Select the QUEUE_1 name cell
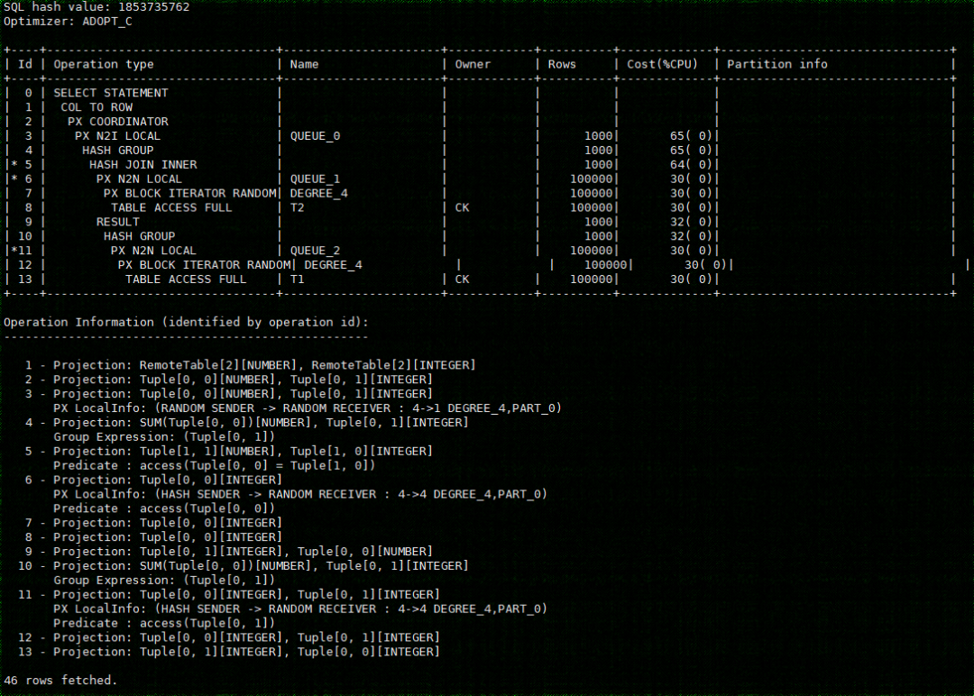 coord(315,179)
